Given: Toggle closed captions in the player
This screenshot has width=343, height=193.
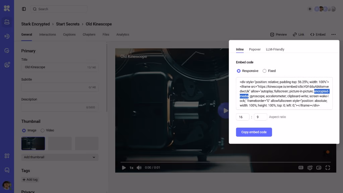Looking at the screenshot, I should tap(301, 168).
